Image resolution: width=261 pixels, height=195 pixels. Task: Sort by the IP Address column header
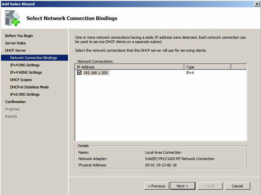pos(130,67)
